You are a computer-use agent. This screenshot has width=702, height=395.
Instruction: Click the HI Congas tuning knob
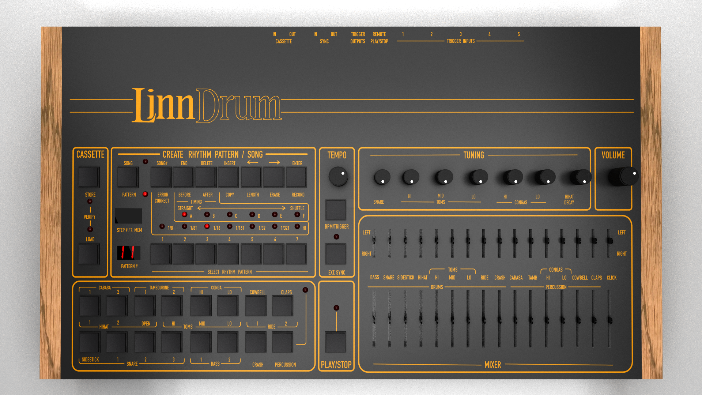[x=513, y=177]
